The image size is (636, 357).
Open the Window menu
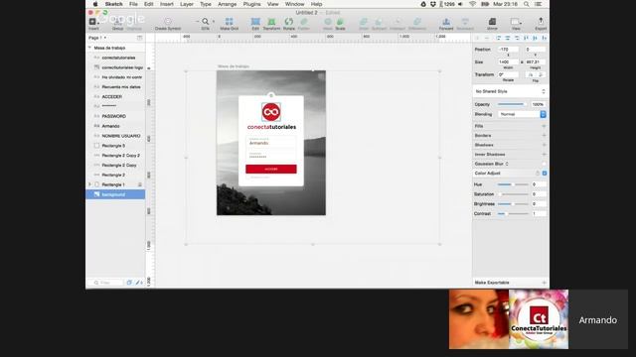point(294,4)
